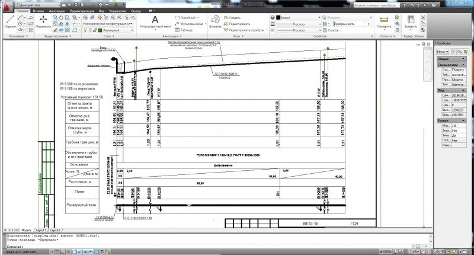Click the Линейный dimension icon
Image resolution: width=474 pixels, height=255 pixels.
[177, 18]
